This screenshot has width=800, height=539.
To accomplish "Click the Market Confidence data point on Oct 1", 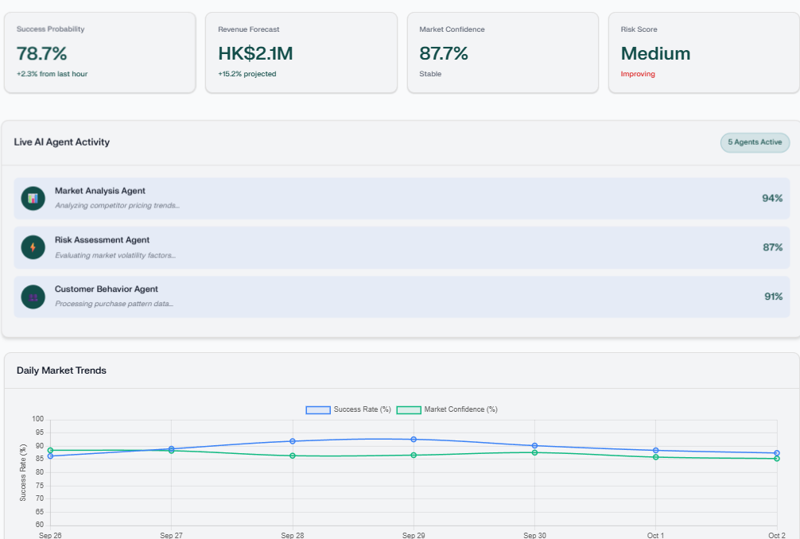I will 655,457.
